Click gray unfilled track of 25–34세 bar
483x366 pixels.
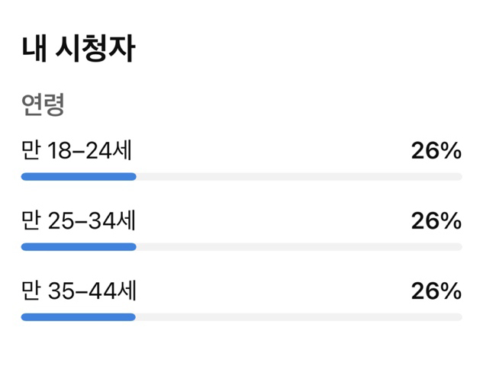299,247
